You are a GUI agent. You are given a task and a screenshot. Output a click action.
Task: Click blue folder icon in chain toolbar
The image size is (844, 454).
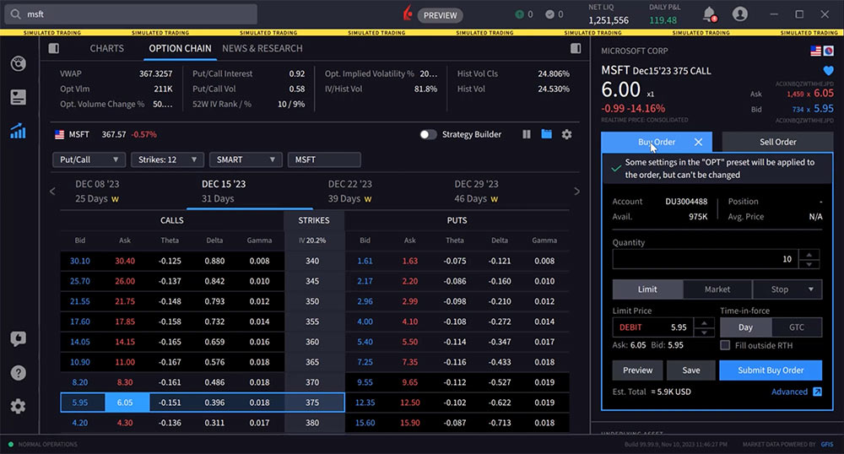click(546, 134)
